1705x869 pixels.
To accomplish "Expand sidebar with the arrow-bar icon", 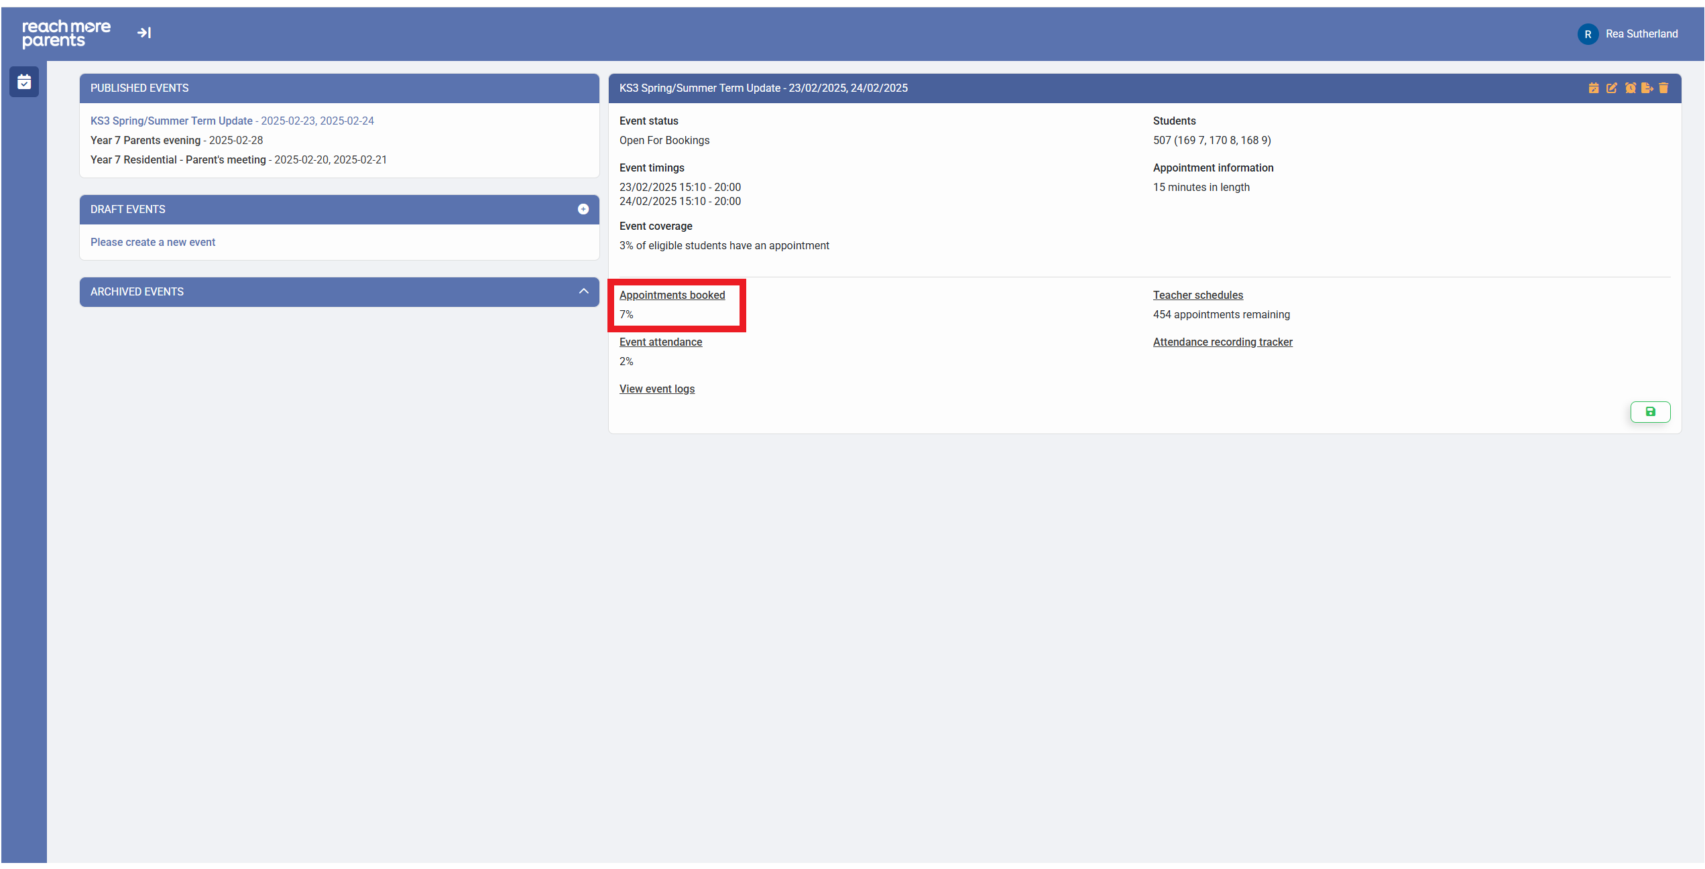I will pos(144,33).
